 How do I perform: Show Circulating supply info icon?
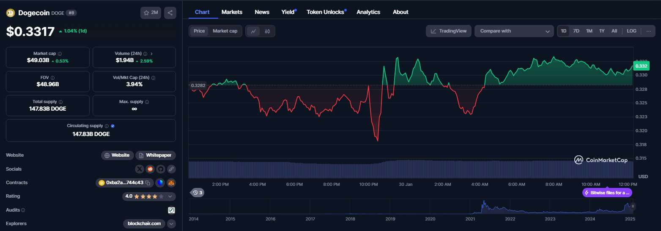pyautogui.click(x=107, y=126)
